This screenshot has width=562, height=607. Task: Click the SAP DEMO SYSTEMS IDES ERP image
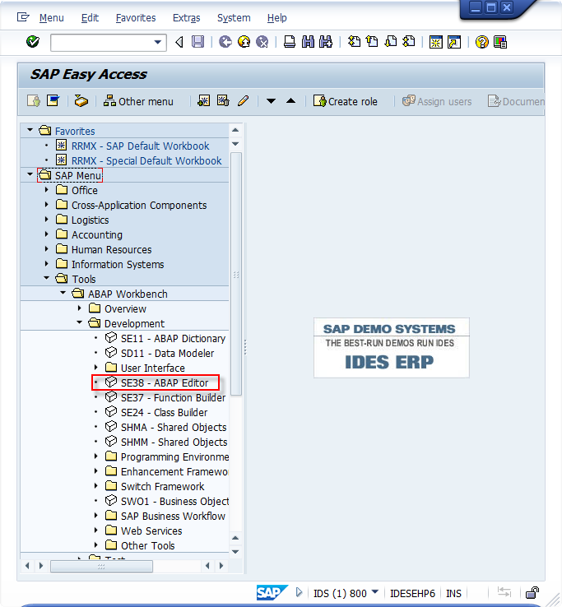click(x=391, y=348)
